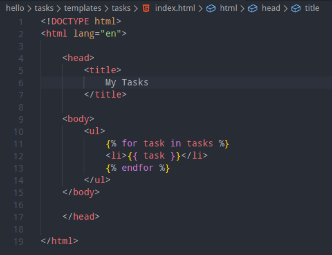Open the first tasks breadcrumb after hello
This screenshot has height=255, width=332.
coord(44,8)
